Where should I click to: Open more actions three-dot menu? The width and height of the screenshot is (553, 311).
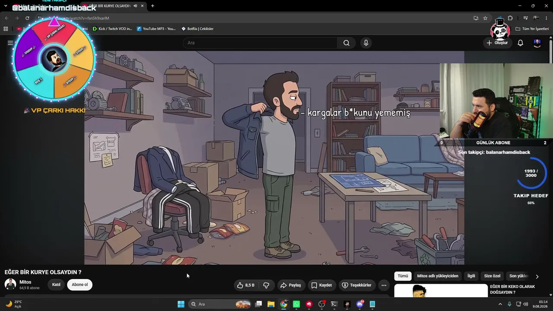384,285
